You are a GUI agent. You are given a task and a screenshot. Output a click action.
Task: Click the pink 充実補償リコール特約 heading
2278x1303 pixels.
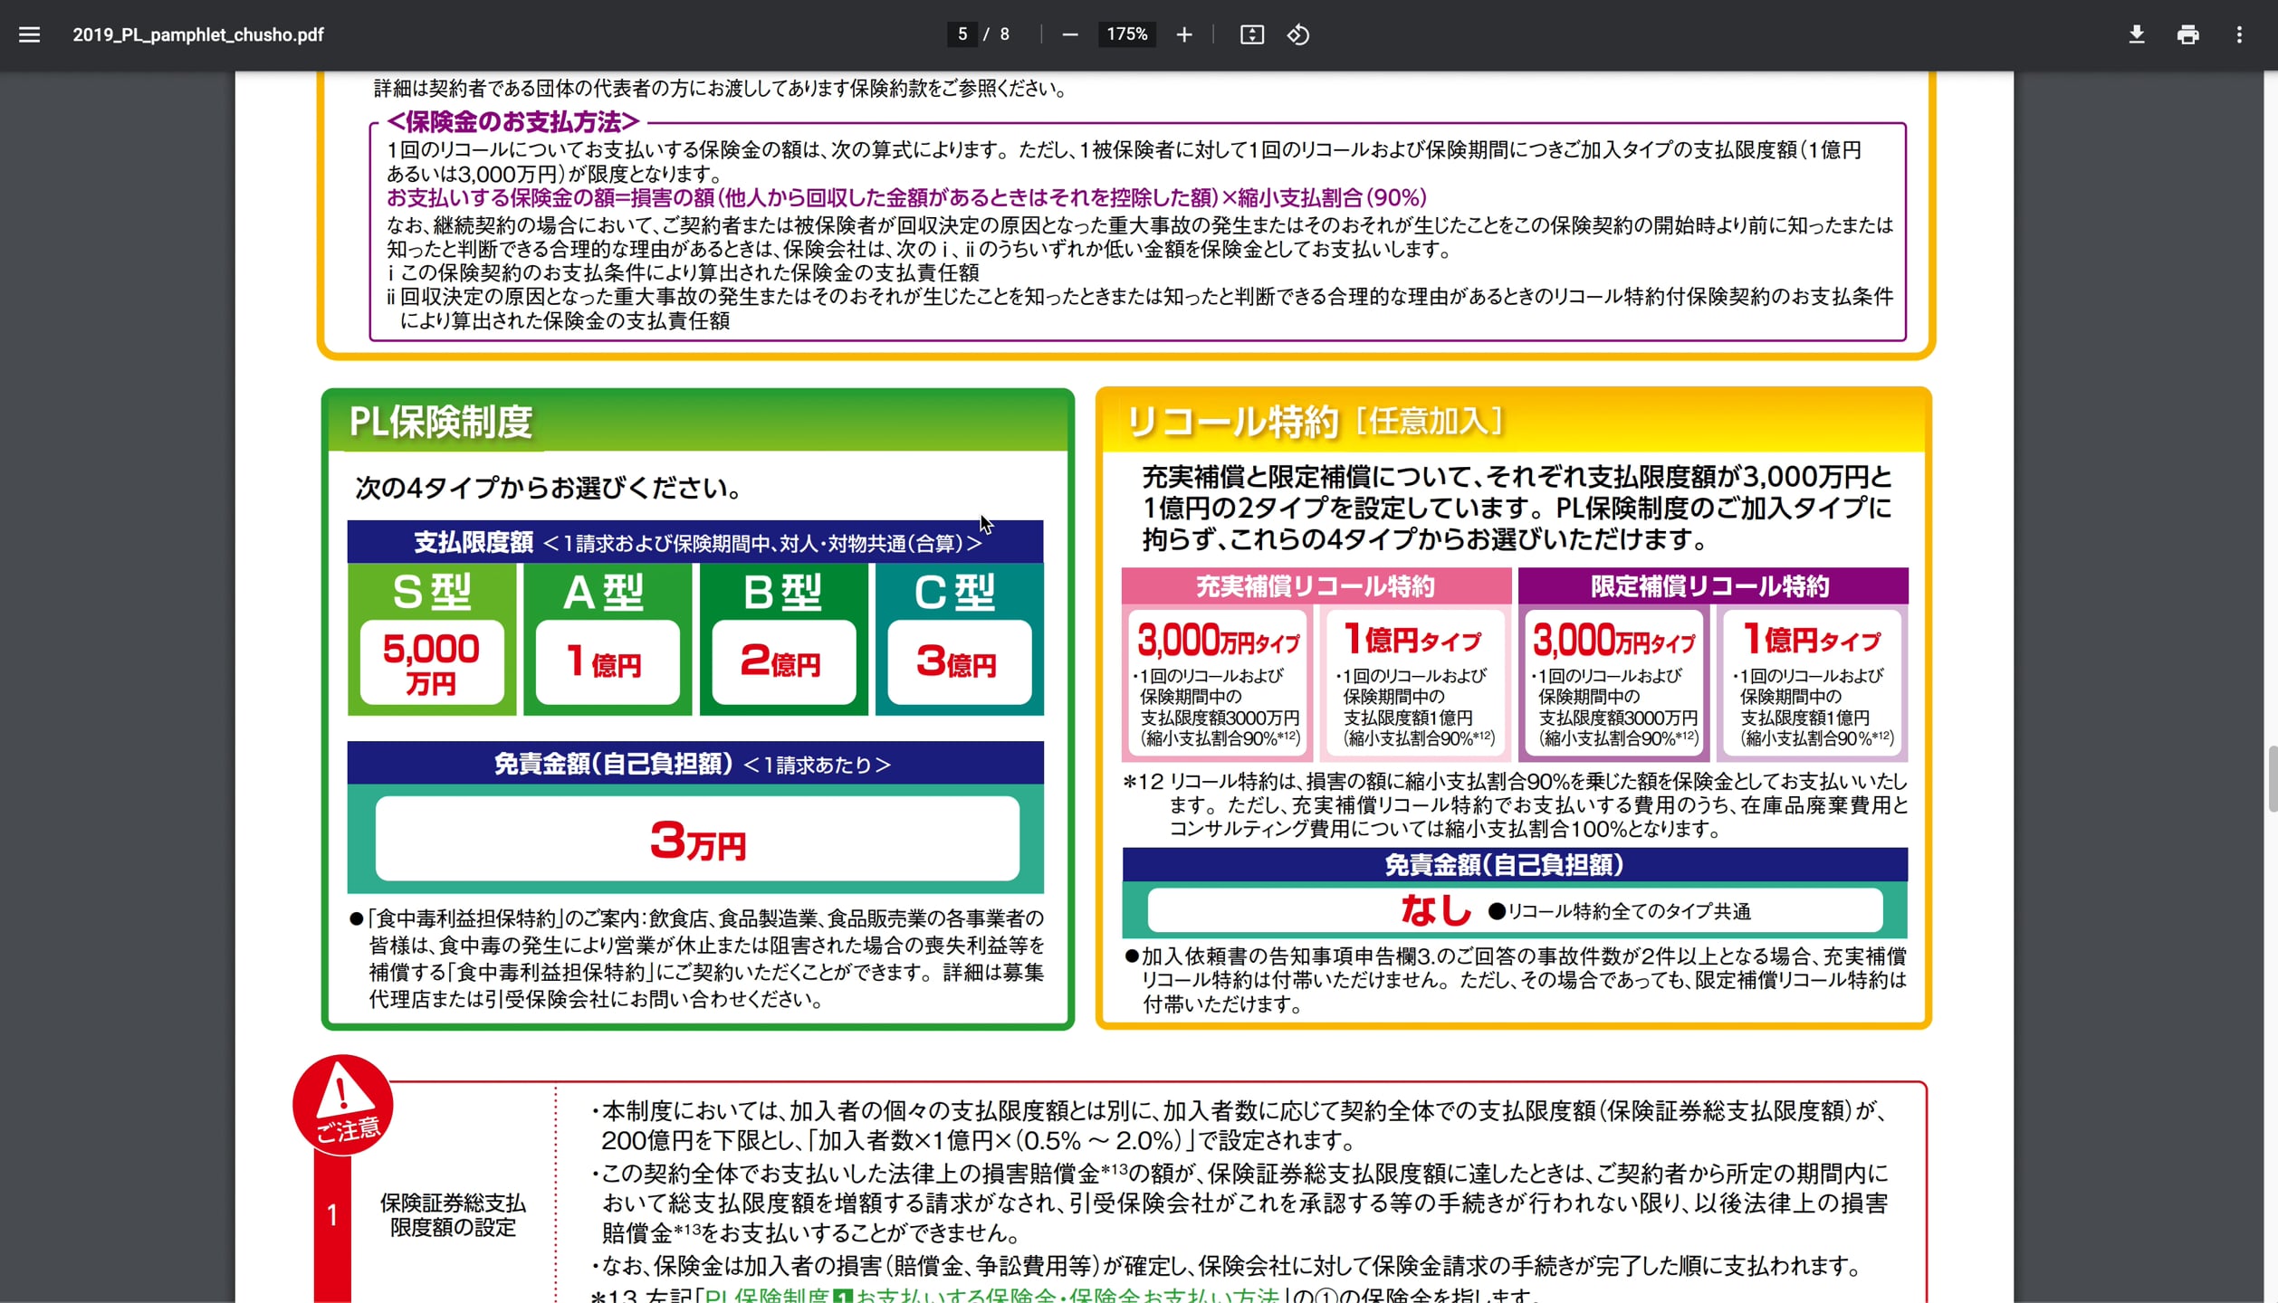click(1316, 586)
